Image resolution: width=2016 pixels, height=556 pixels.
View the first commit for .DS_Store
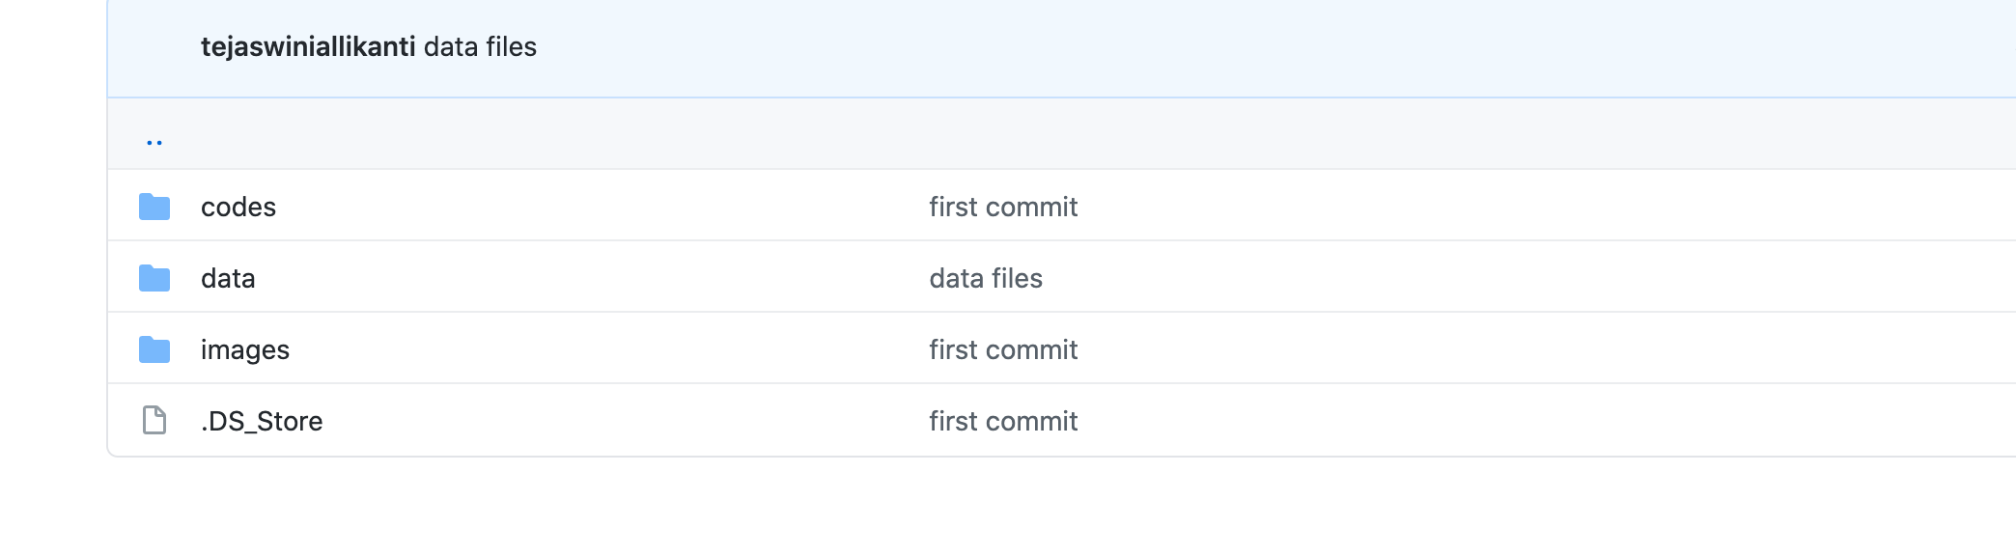[x=1003, y=421]
